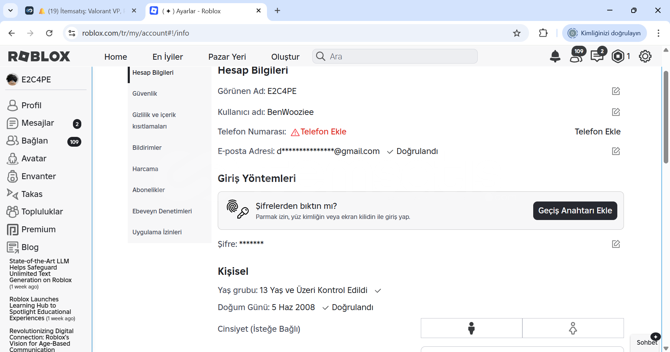The width and height of the screenshot is (670, 352).
Task: Click Kimliğinizi doğrulayın profile button
Action: coord(604,33)
